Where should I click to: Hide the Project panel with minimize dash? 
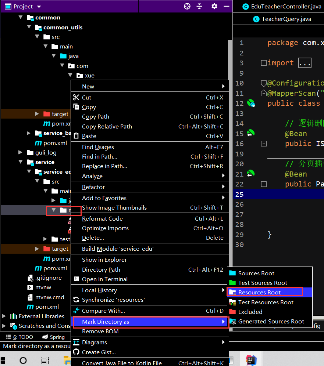coord(226,6)
